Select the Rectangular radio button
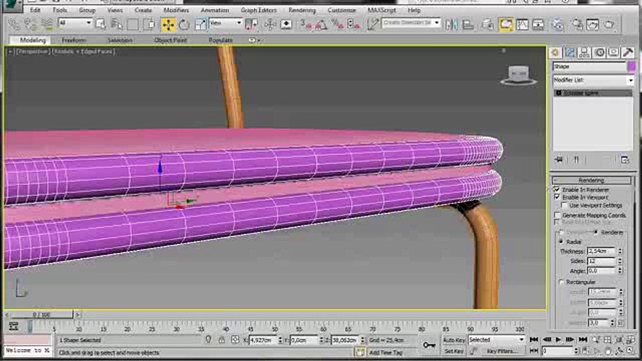Screen dimensions: 642x361 click(x=561, y=282)
